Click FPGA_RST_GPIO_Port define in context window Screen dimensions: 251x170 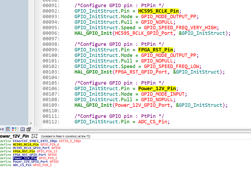point(30,155)
